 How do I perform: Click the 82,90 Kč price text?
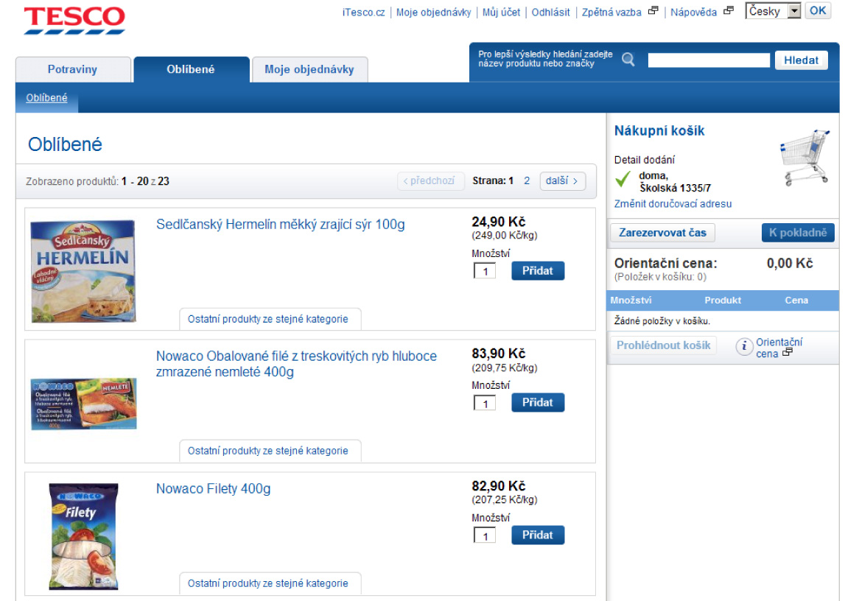pyautogui.click(x=499, y=487)
